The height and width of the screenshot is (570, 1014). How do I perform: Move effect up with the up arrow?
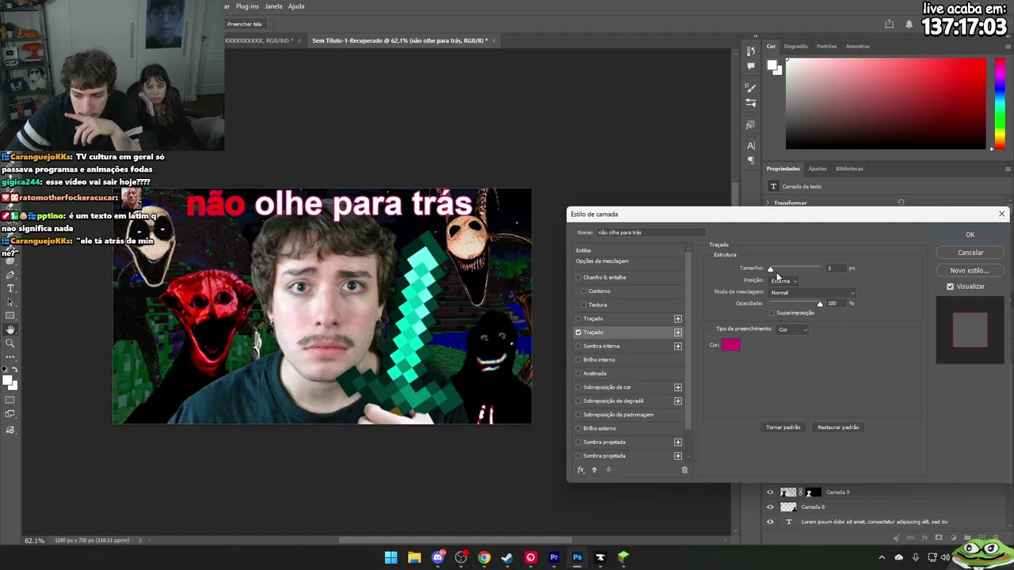(x=594, y=469)
